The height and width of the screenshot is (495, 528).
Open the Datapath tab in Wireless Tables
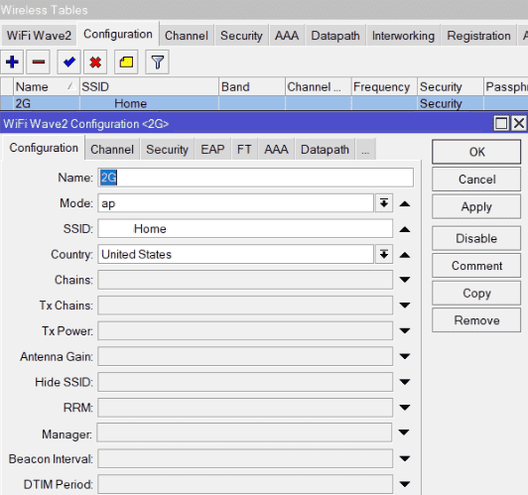coord(335,36)
